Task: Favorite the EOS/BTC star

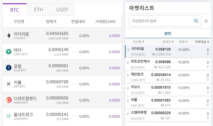Action: tap(128, 88)
